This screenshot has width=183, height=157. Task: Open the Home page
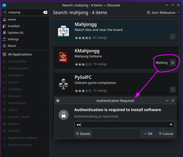pyautogui.click(x=25, y=19)
